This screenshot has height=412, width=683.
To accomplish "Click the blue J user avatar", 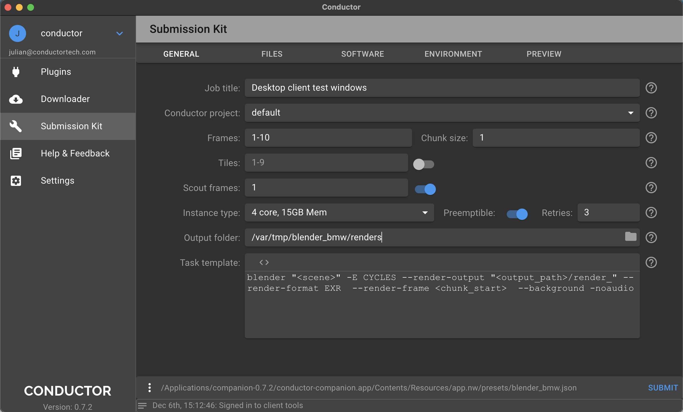I will (18, 33).
